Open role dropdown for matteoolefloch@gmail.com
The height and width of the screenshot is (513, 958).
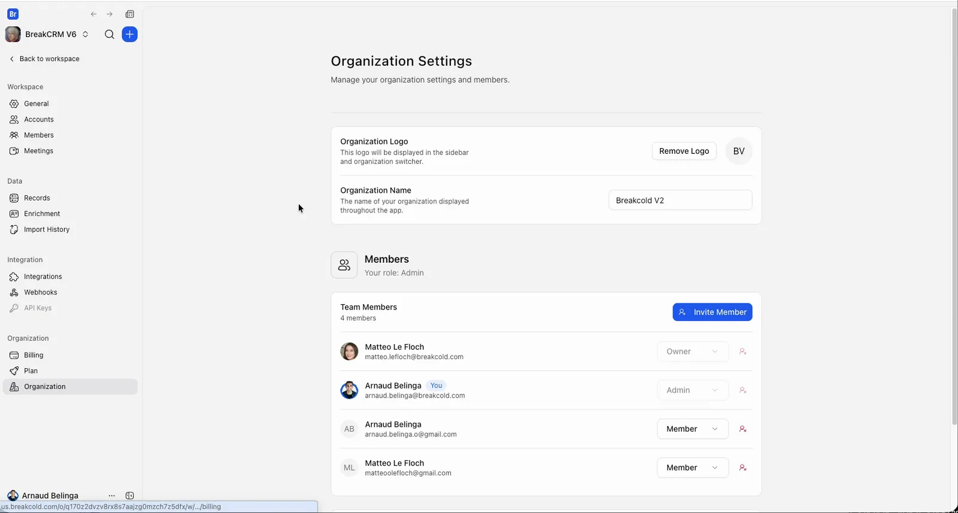tap(693, 468)
